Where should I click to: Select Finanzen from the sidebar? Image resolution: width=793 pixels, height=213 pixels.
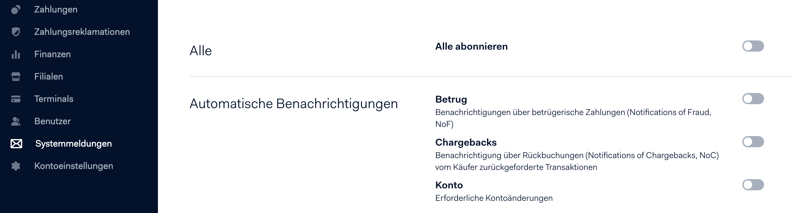coord(52,54)
